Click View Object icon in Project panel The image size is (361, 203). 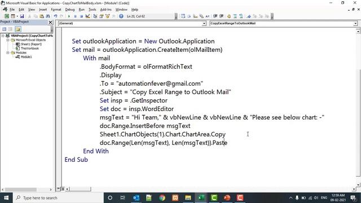pos(10,29)
